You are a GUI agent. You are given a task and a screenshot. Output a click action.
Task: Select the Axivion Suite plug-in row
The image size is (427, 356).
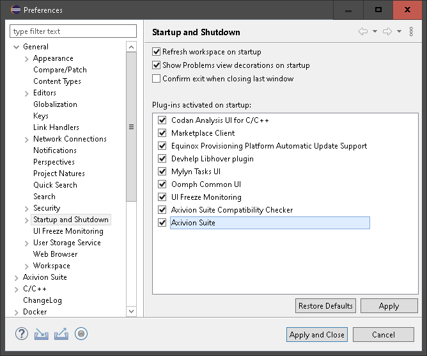pyautogui.click(x=270, y=223)
